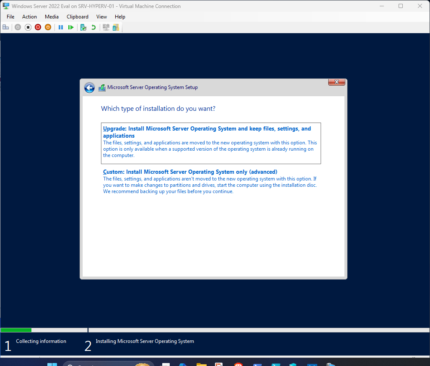Reset the virtual machine
Viewport: 430px width, 366px height.
coord(71,27)
